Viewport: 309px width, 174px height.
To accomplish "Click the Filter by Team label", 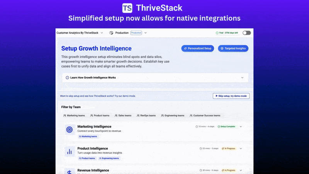I will pyautogui.click(x=71, y=107).
